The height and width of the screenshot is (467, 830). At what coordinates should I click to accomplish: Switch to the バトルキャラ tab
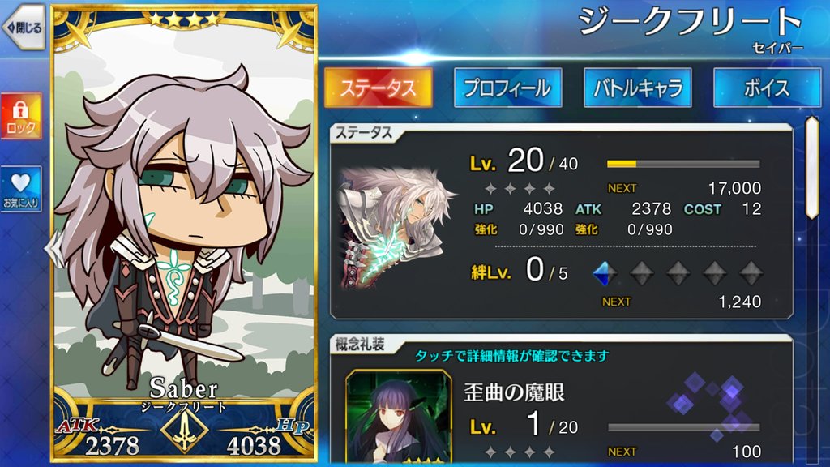(637, 88)
